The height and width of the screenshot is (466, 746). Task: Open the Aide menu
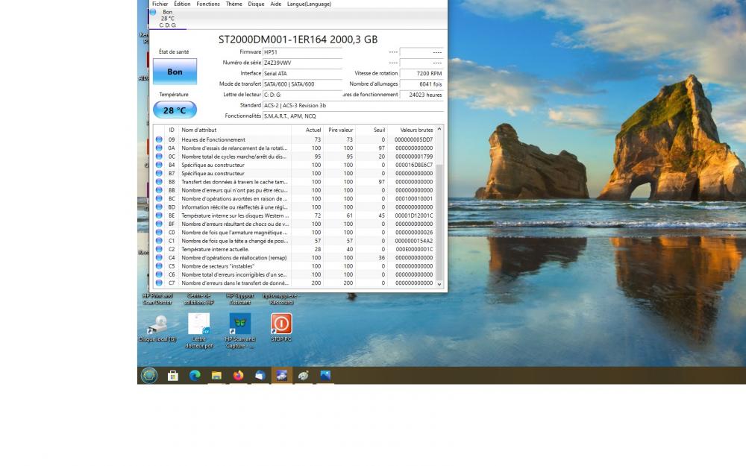(275, 4)
